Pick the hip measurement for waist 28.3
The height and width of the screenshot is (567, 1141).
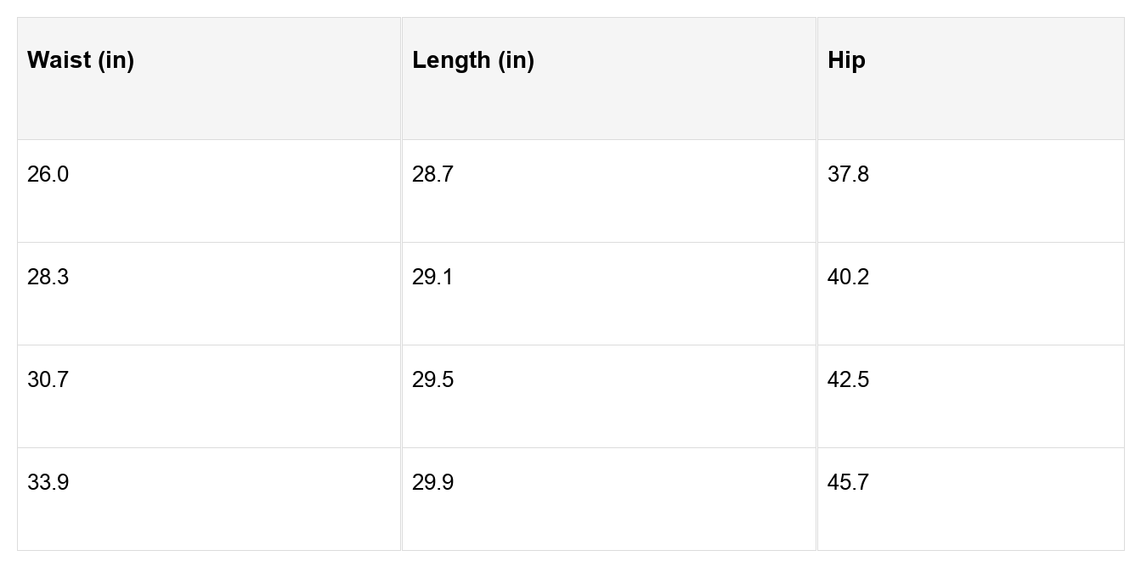point(849,278)
